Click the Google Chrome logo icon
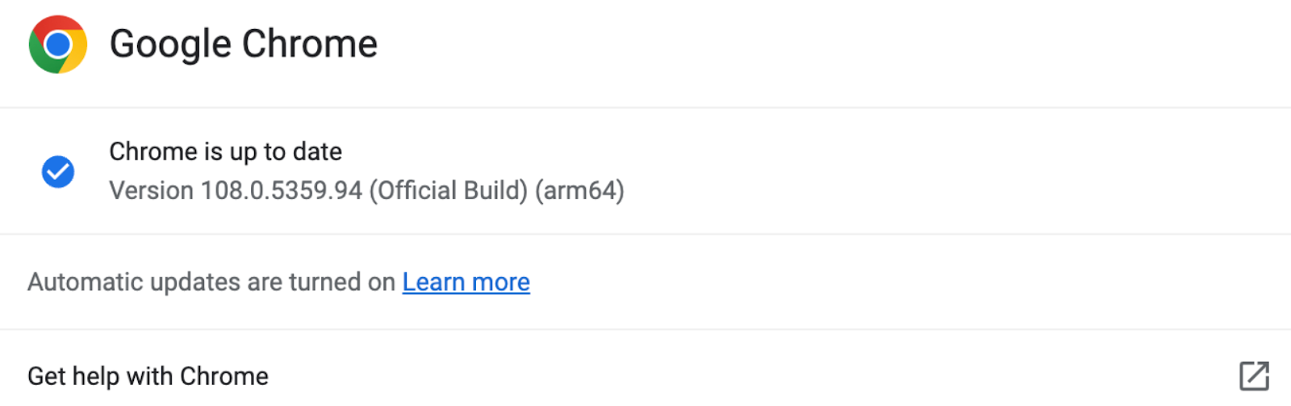 (x=58, y=44)
